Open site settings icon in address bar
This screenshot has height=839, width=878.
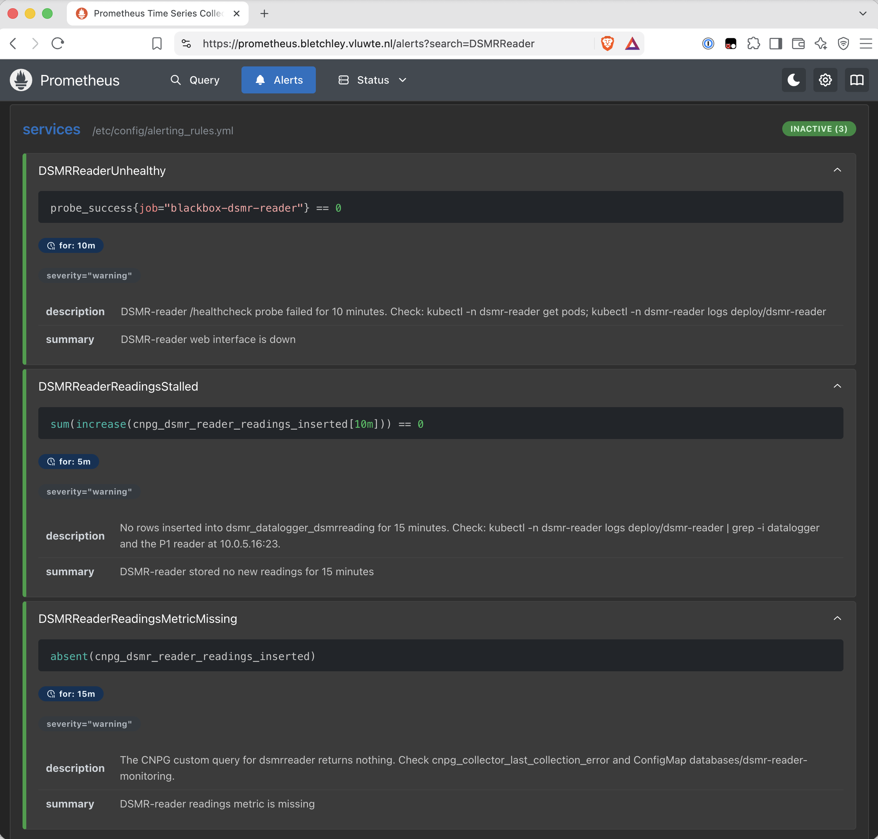coord(186,44)
